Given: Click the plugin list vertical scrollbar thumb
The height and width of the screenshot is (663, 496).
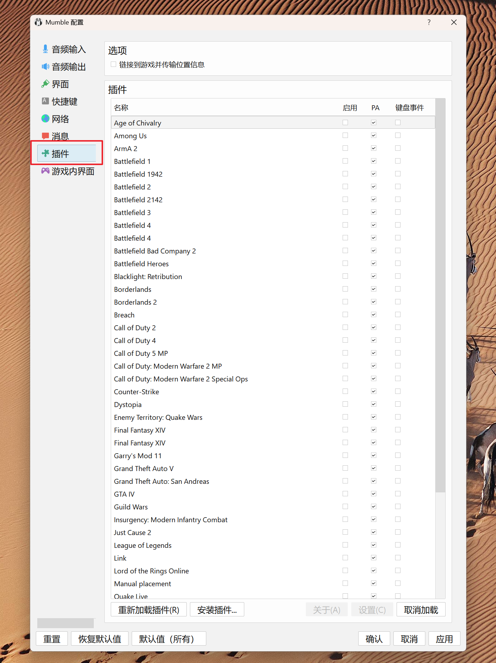Looking at the screenshot, I should click(440, 295).
